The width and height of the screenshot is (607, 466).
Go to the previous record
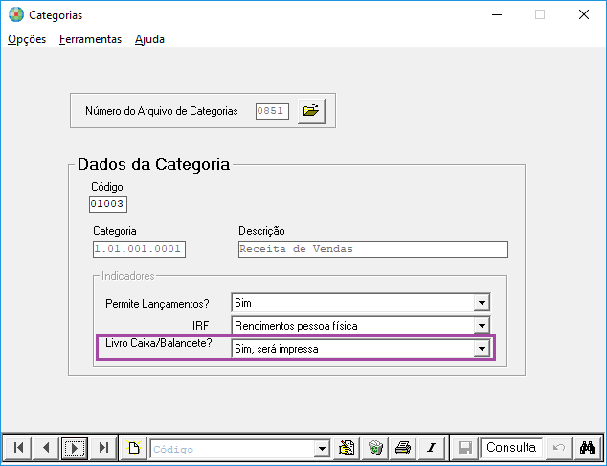tap(46, 448)
